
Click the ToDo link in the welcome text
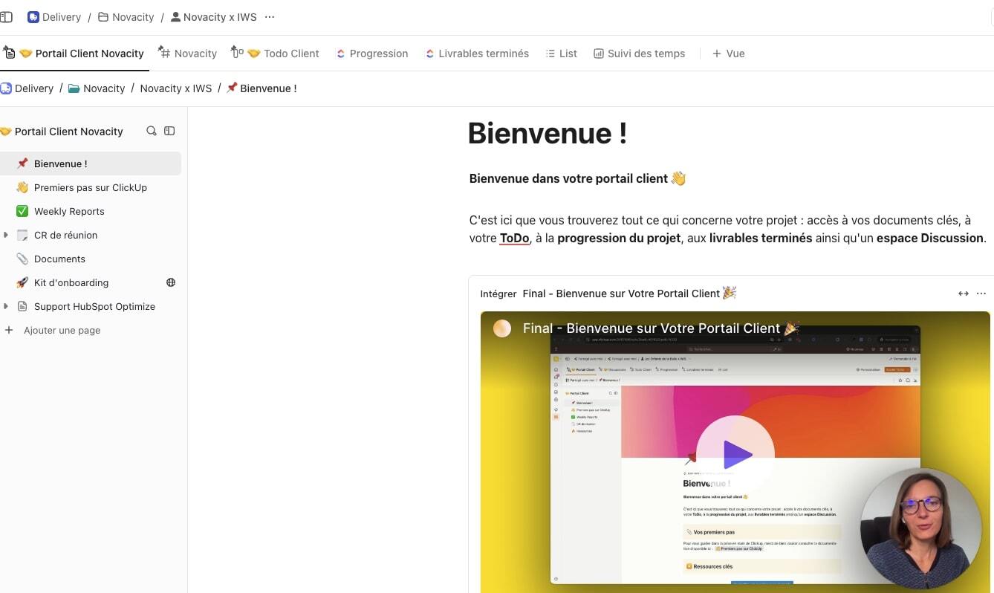[x=514, y=238]
